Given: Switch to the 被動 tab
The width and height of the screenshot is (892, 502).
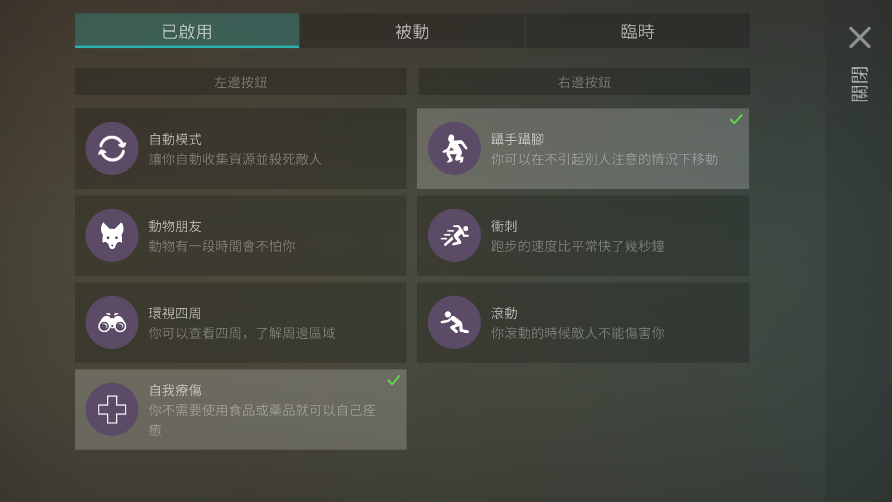Looking at the screenshot, I should 412,31.
